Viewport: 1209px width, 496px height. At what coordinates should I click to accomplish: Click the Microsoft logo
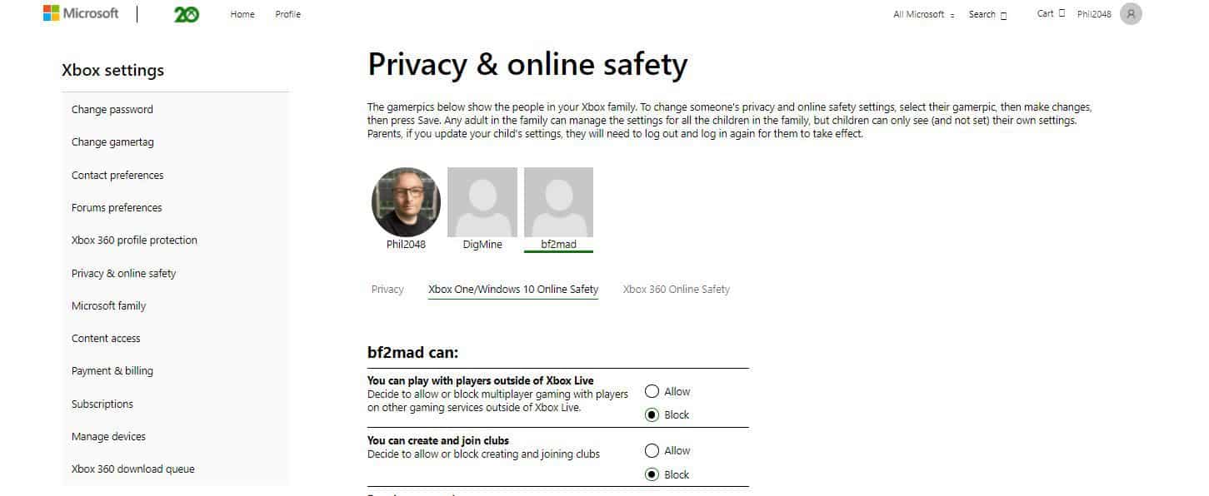click(x=81, y=13)
